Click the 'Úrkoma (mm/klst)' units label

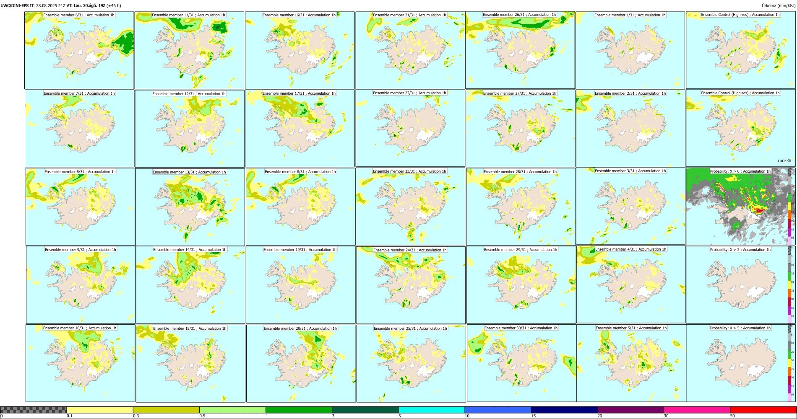(778, 5)
